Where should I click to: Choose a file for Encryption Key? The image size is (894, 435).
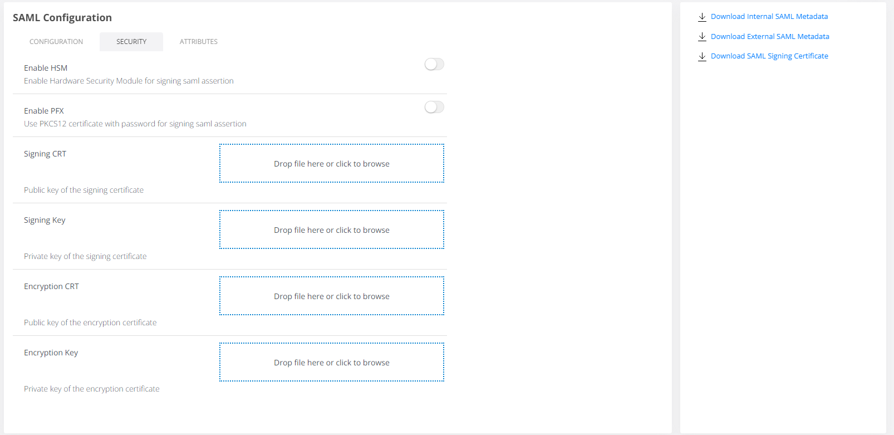click(332, 363)
